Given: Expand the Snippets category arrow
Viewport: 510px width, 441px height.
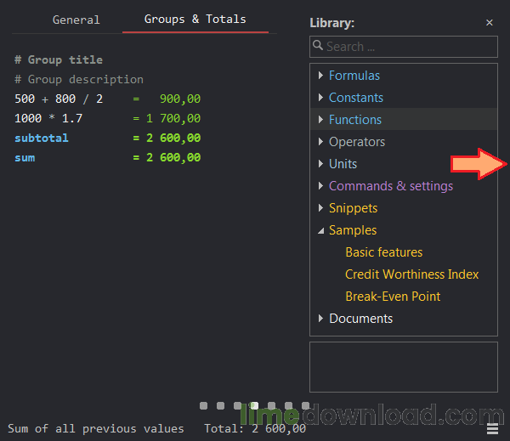Looking at the screenshot, I should (320, 208).
